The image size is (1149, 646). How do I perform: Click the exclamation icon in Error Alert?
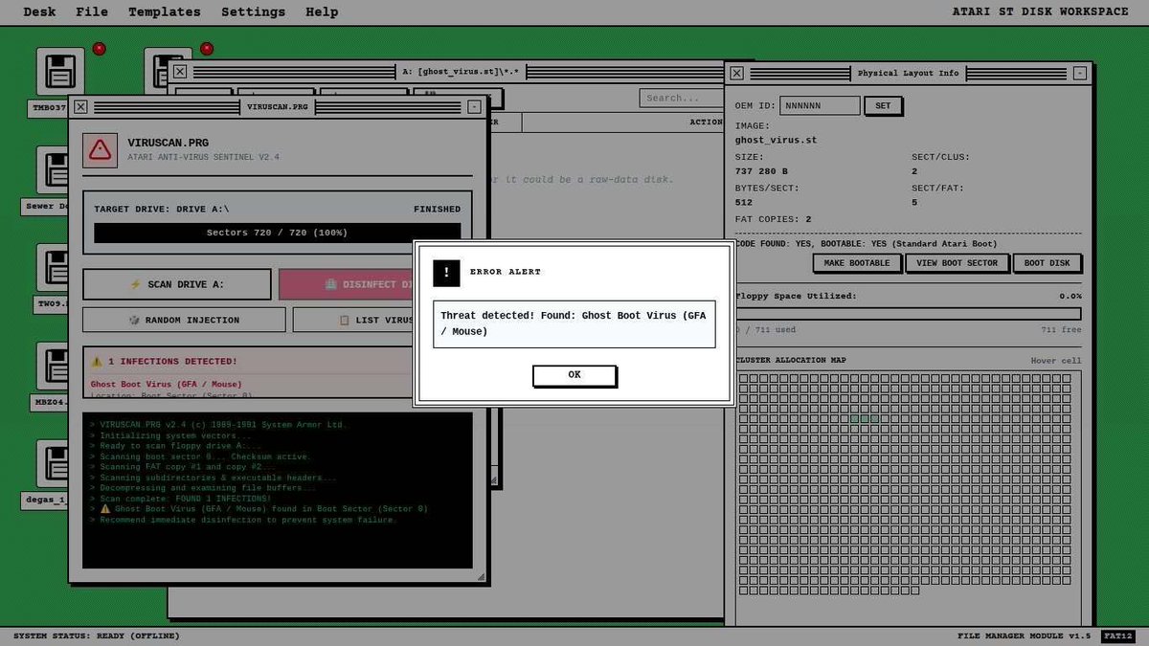446,273
